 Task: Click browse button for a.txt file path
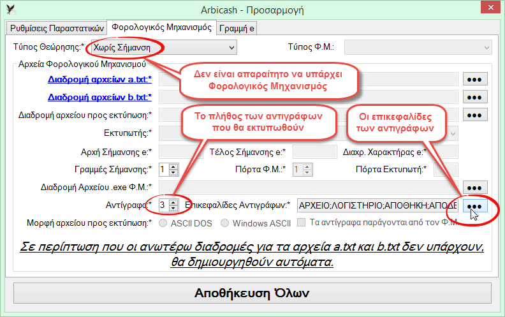pyautogui.click(x=473, y=79)
